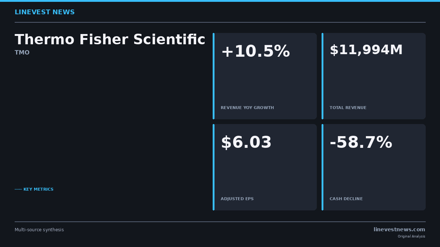Open the Revenue YoY Growth card
440x247 pixels.
click(x=265, y=76)
